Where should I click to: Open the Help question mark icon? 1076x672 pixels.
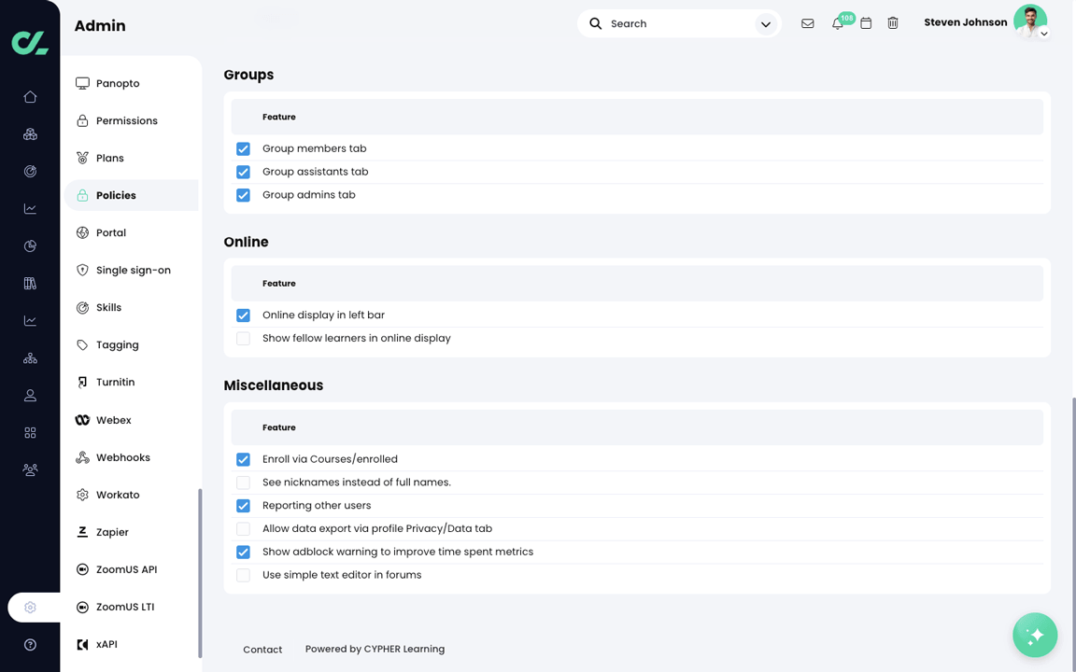(30, 645)
